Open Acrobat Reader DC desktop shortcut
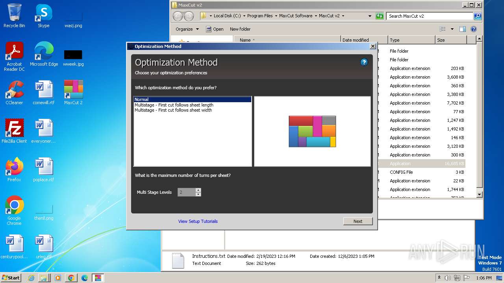Viewport: 504px width, 283px height. [x=14, y=57]
